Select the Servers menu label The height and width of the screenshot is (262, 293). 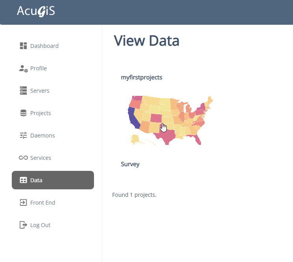40,91
